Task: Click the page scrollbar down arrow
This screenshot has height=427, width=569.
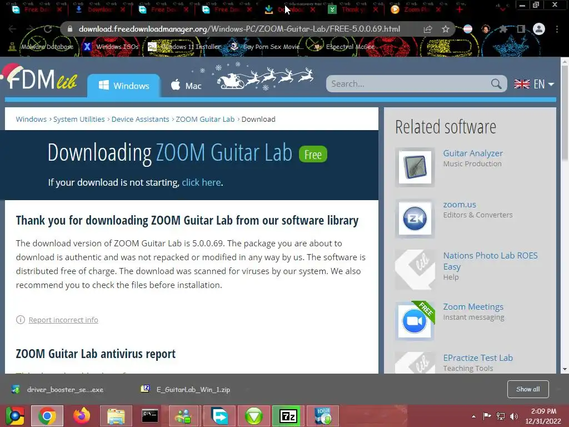Action: 565,369
